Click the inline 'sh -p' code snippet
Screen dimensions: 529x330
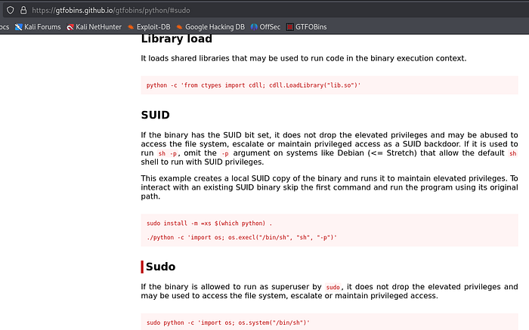point(168,153)
